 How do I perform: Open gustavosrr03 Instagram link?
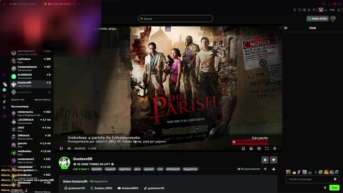[74, 188]
